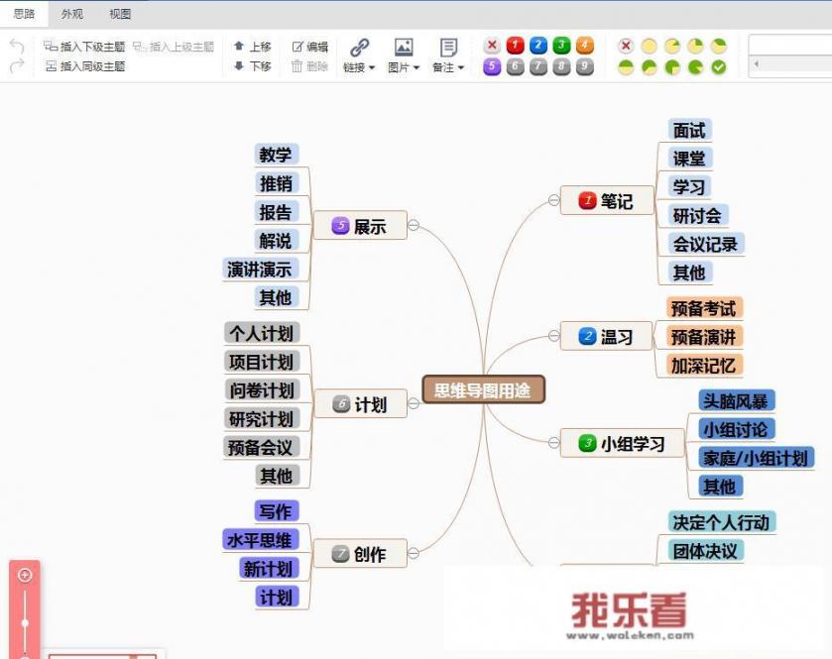Select the 温习 topic node
This screenshot has height=659, width=832.
[x=606, y=336]
